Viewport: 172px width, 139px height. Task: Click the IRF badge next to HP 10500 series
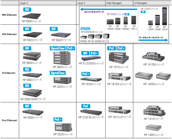[x=127, y=14]
